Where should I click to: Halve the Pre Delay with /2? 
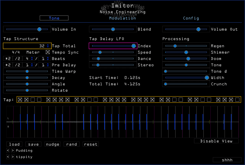click(17, 65)
